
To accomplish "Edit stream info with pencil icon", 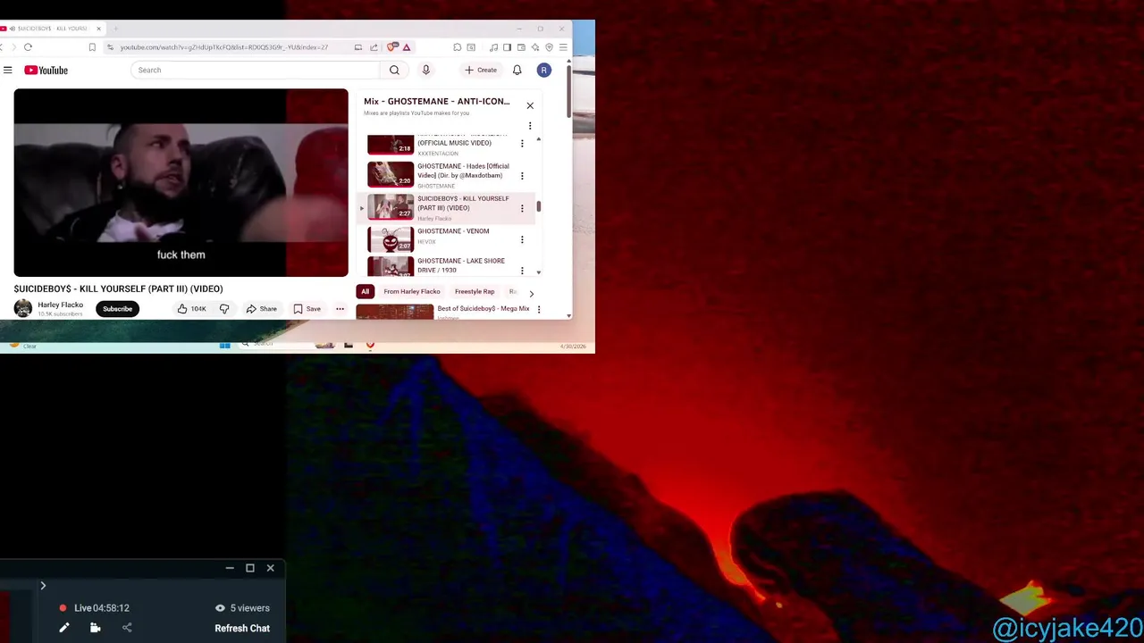I will tap(64, 628).
